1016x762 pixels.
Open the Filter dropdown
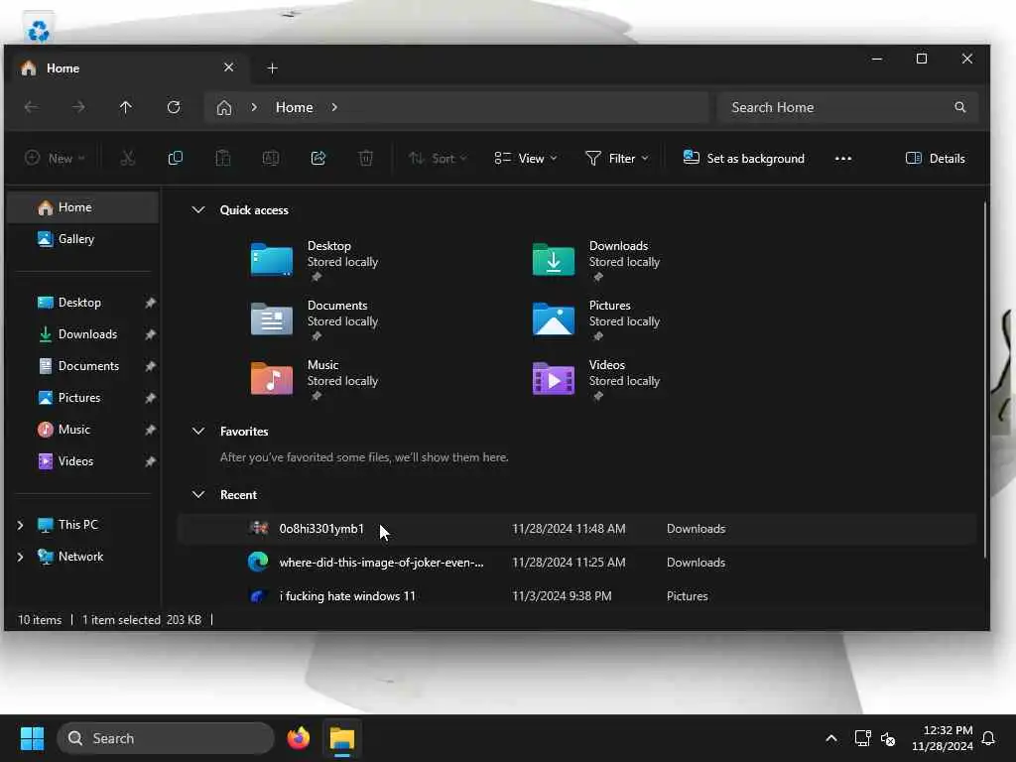click(616, 158)
